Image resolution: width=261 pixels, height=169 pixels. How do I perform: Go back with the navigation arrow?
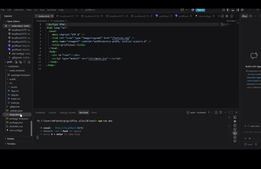[76, 10]
